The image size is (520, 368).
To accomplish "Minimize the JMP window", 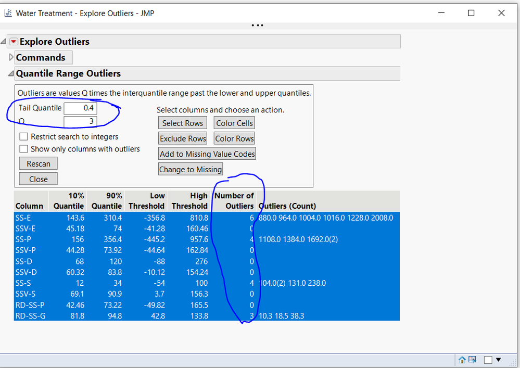I will click(x=440, y=13).
